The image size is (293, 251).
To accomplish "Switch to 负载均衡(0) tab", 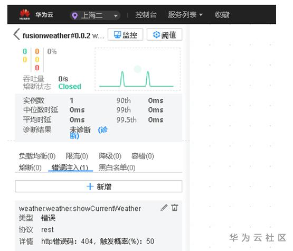I will [37, 156].
